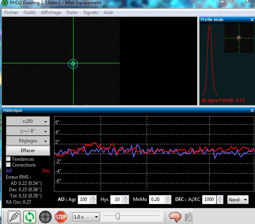Click the gamma slider handle
This screenshot has width=255, height=224.
coord(117,216)
